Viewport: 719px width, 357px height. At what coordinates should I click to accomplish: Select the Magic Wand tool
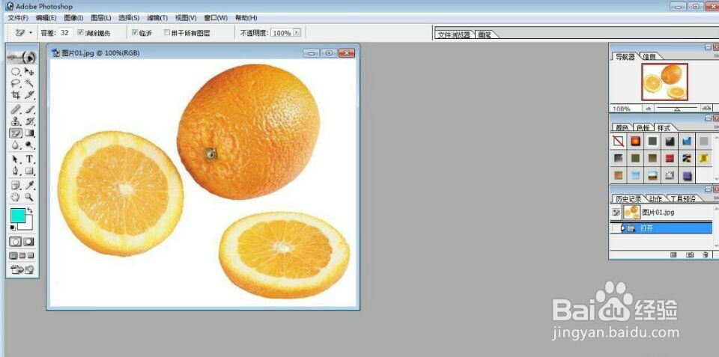[29, 83]
